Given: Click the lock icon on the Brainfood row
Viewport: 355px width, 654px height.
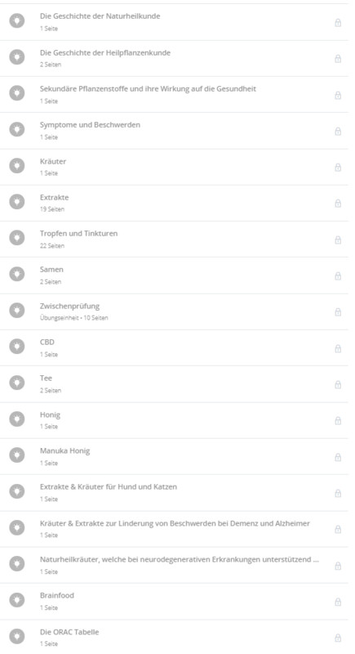Looking at the screenshot, I should point(338,602).
